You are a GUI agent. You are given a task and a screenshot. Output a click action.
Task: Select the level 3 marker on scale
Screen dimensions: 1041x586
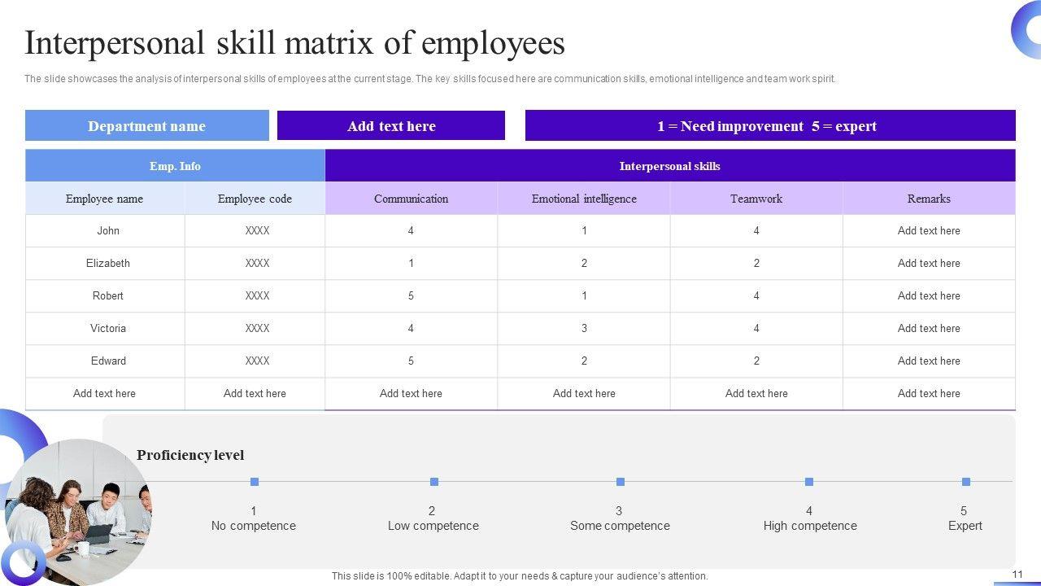[621, 482]
